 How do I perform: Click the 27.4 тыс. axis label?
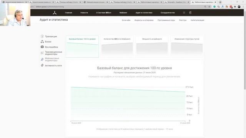click(189, 87)
